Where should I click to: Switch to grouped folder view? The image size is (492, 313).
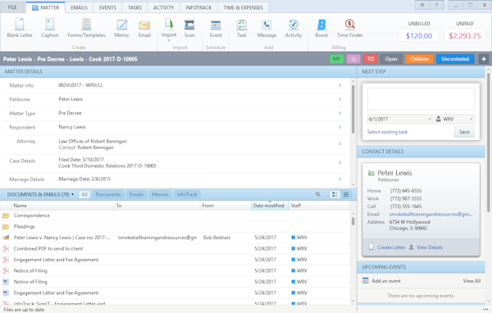[335, 194]
